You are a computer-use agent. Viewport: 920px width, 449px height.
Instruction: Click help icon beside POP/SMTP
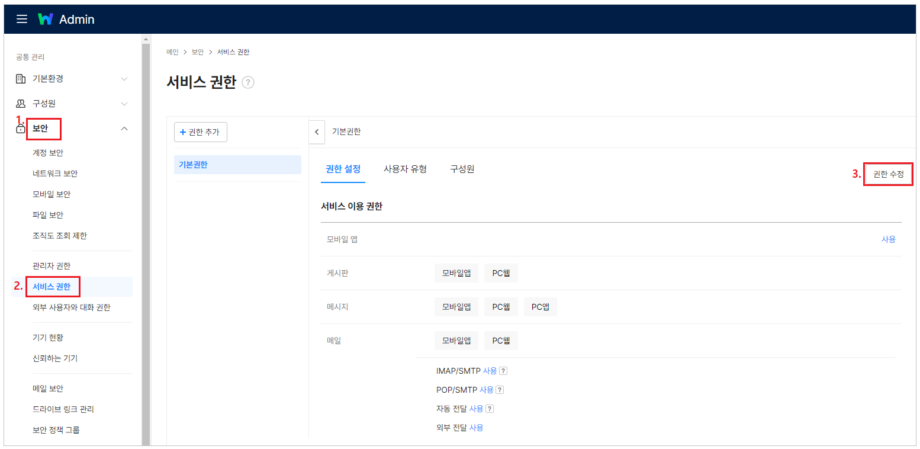500,390
